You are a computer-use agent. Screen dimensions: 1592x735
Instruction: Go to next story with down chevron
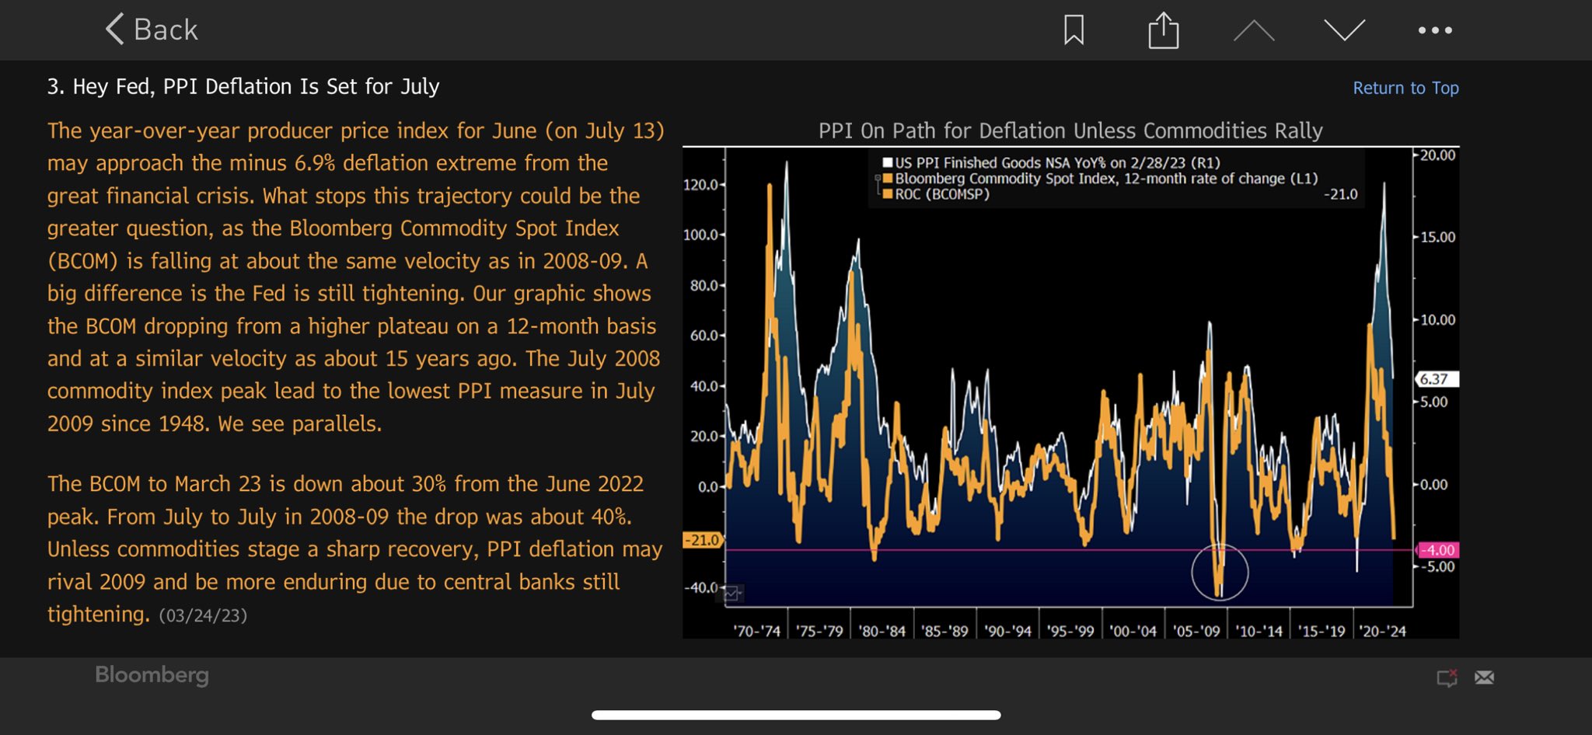coord(1345,30)
